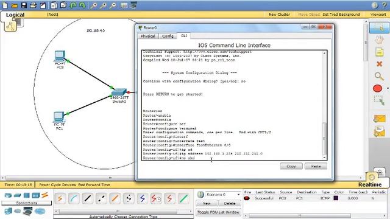The height and width of the screenshot is (219, 390).
Task: Pick the Console cable icon
Action: [74, 198]
